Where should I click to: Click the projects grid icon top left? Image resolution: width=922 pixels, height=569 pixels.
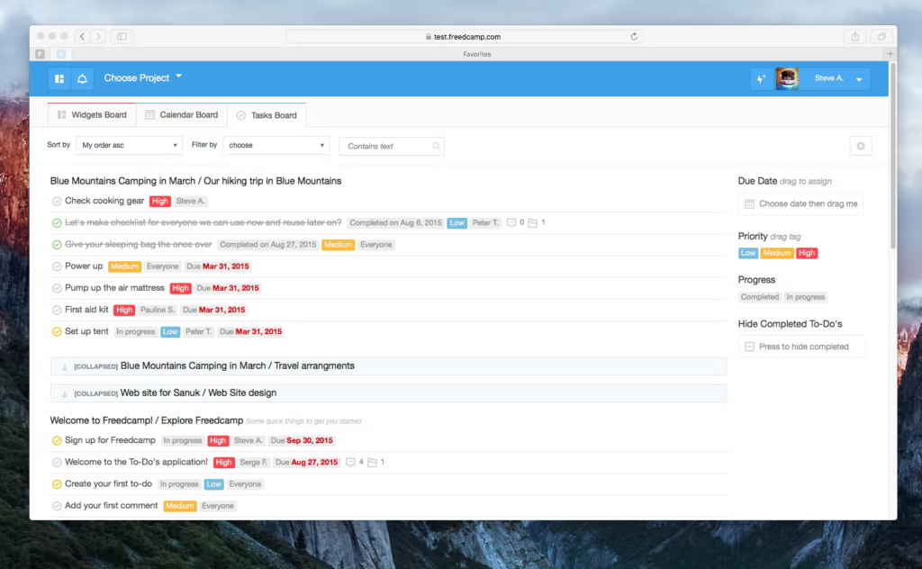coord(59,78)
